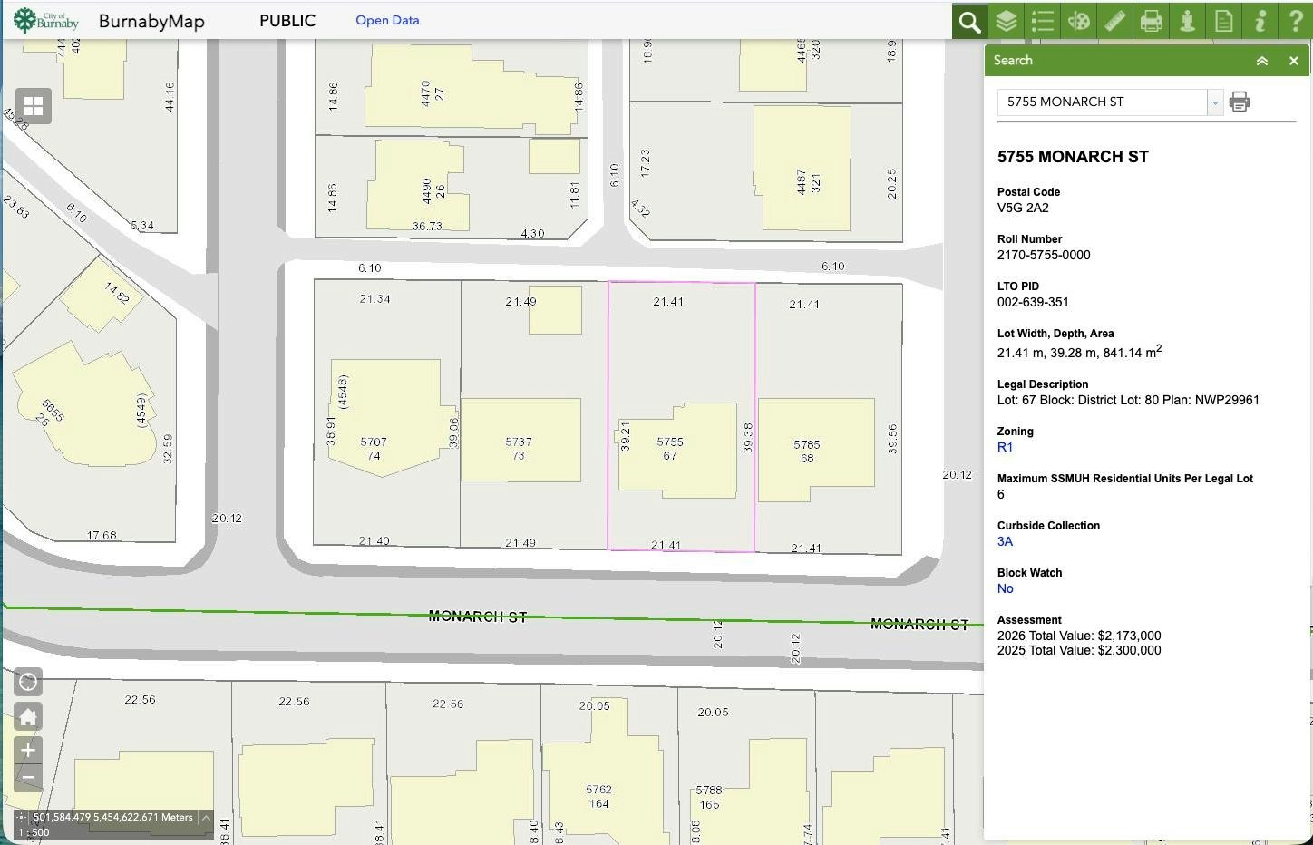Print the search result details
Screen dimensions: 1313x845
1239,102
